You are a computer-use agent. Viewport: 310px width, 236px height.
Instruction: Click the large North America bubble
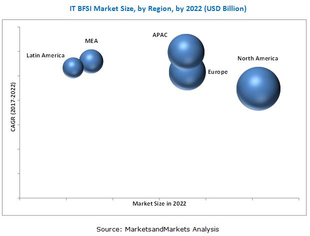258,88
